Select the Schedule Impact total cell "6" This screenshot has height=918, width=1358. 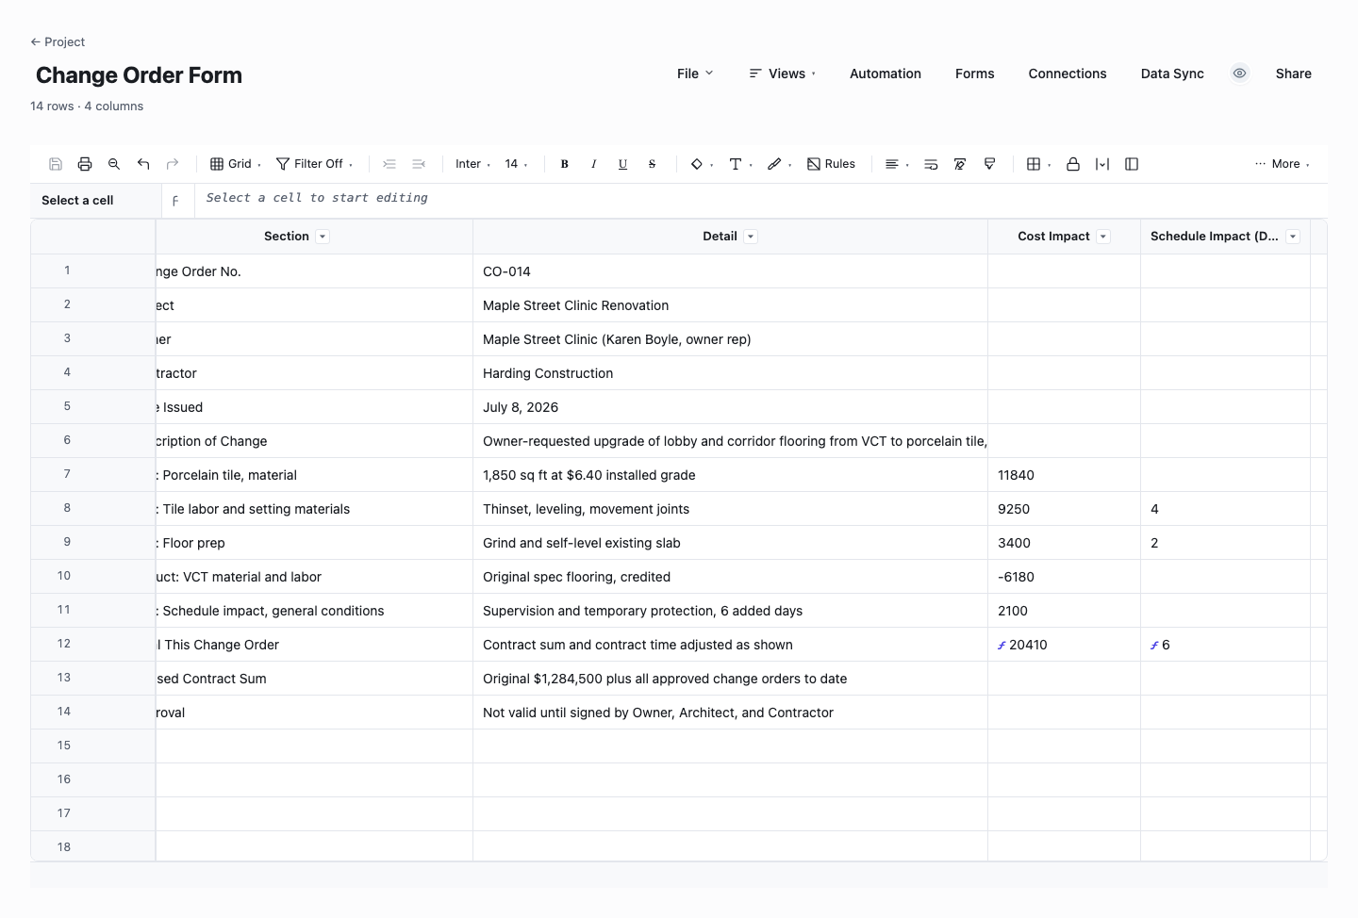(x=1225, y=645)
